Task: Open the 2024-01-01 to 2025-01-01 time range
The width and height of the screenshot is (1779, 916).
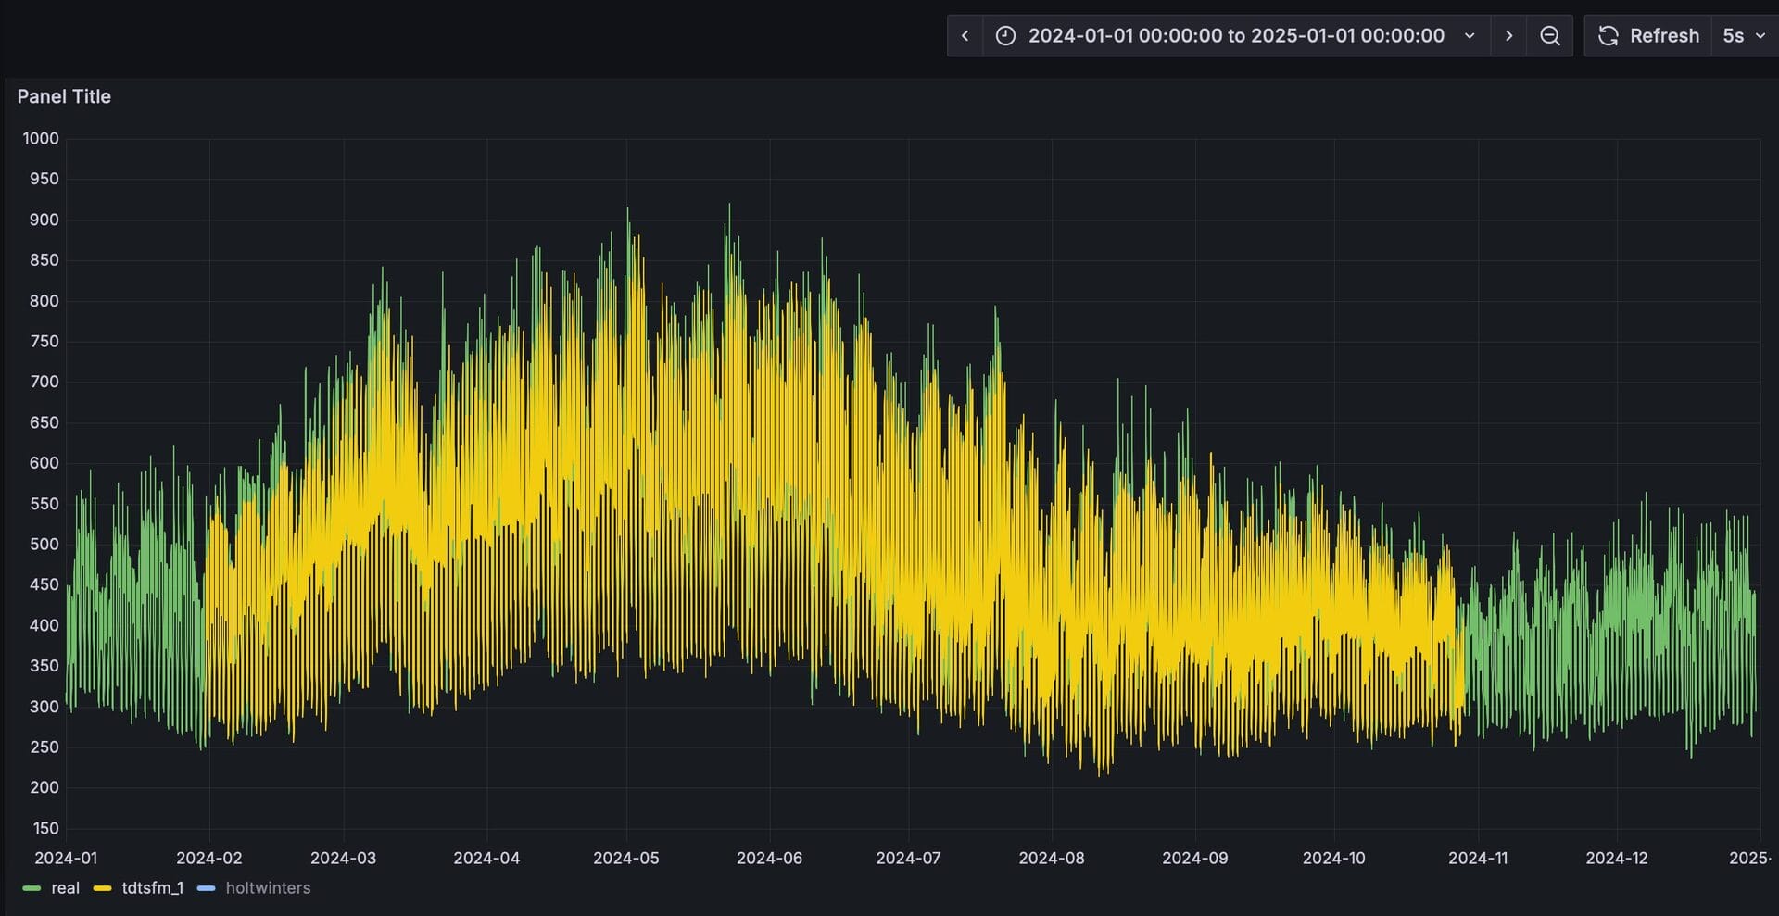Action: 1235,36
